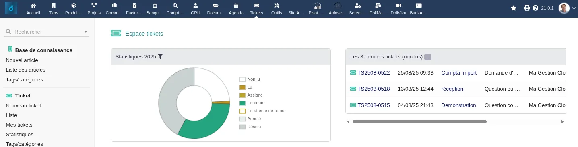Open ticket TS2508-0515

[374, 105]
